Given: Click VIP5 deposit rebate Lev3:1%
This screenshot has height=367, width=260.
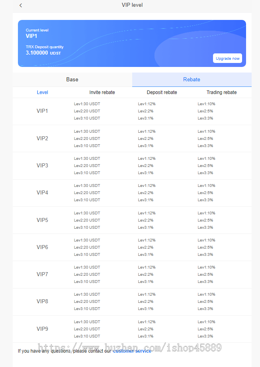Looking at the screenshot, I should 146,228.
